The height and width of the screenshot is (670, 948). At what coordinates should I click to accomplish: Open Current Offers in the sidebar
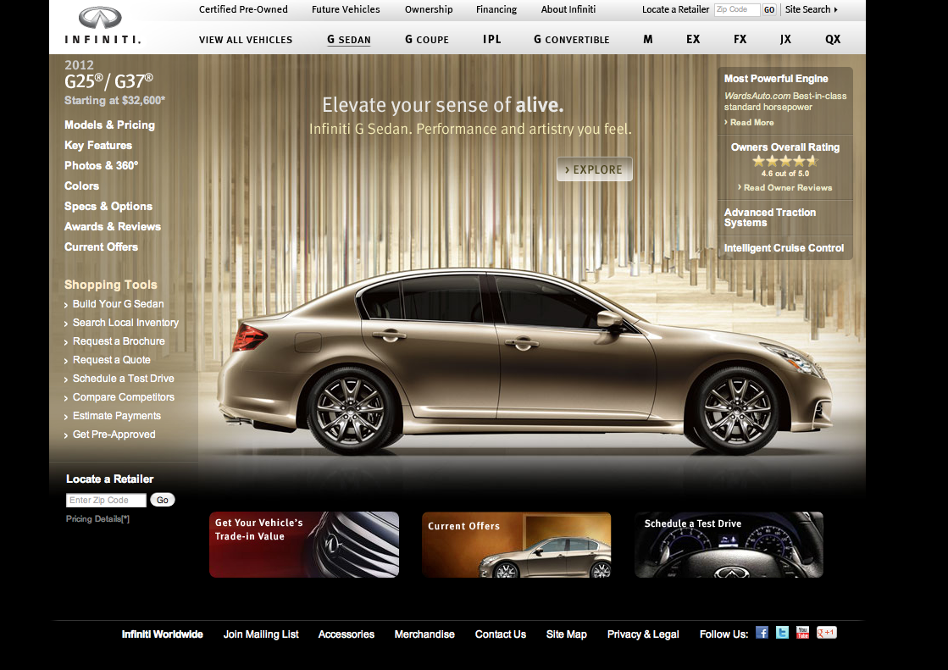(101, 246)
